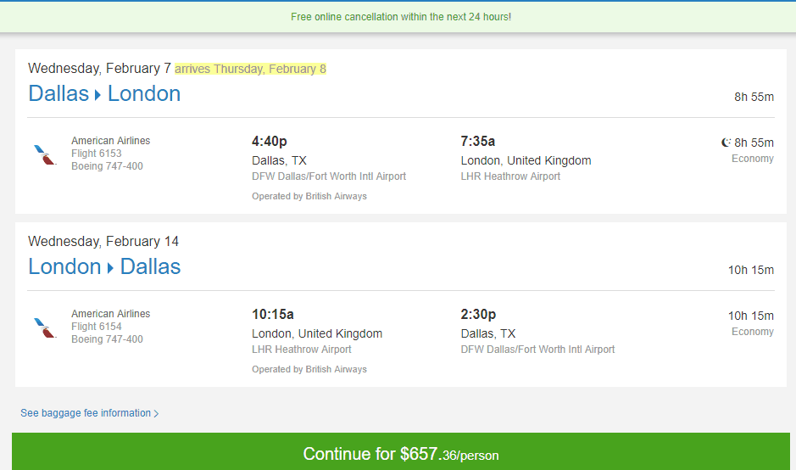Click the chevron after baggage fee information
This screenshot has height=470, width=796.
(156, 414)
